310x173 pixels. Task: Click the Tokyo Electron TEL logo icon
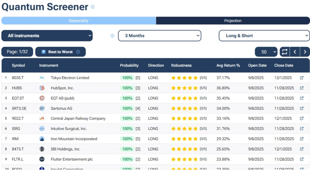42,78
